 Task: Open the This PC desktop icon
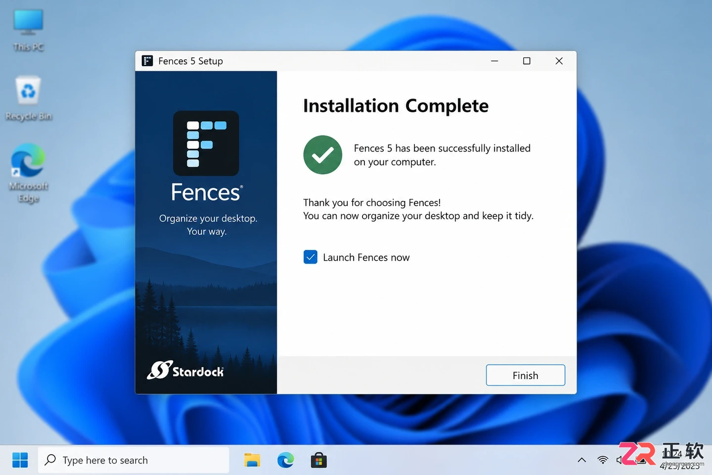click(28, 31)
